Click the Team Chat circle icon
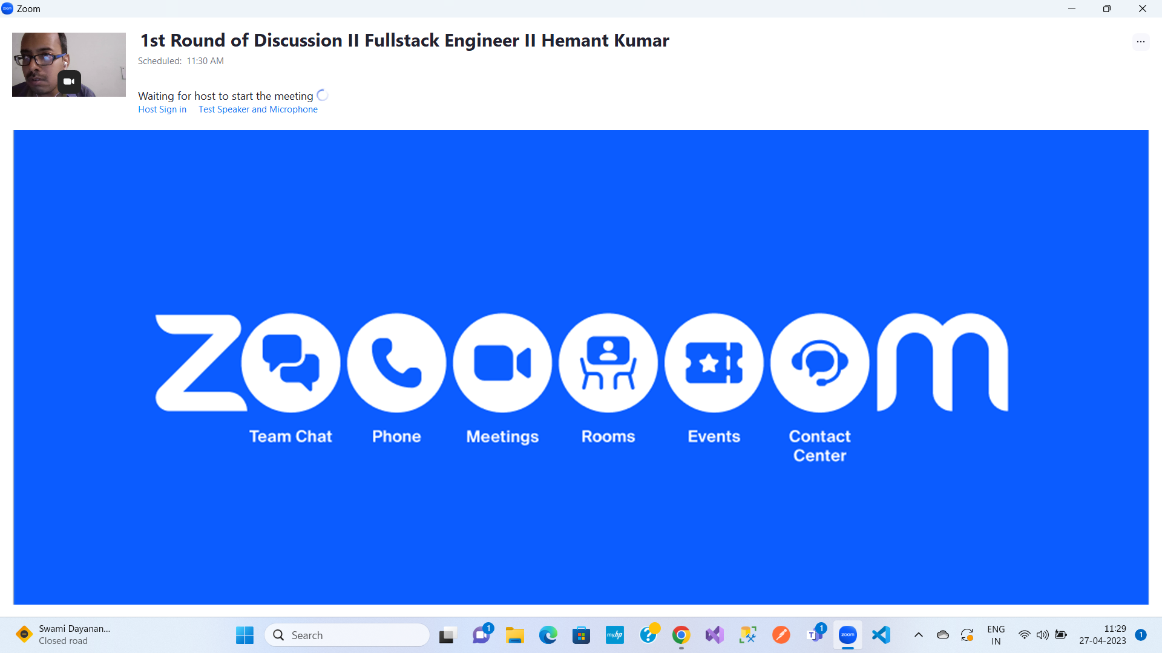 [290, 363]
